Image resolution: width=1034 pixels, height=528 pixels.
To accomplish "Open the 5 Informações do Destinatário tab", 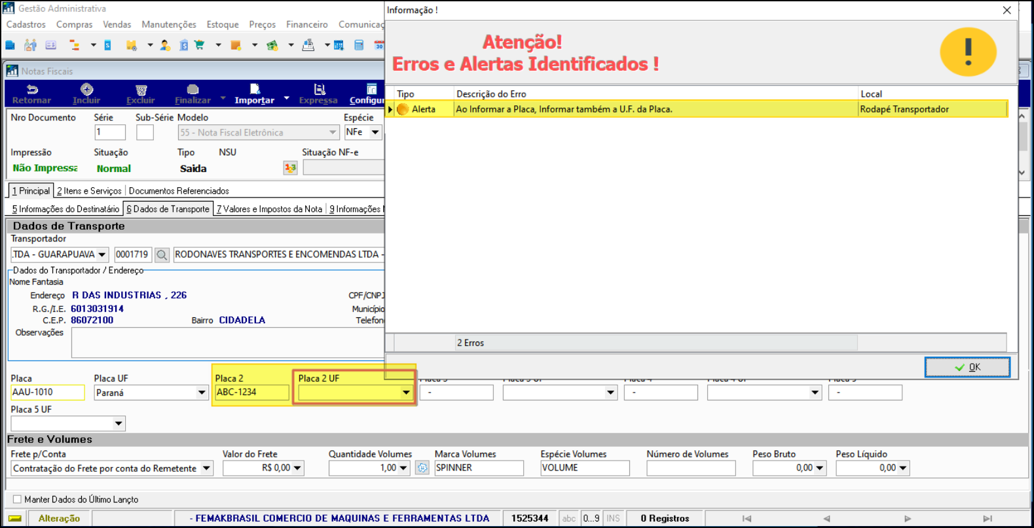I will (65, 209).
